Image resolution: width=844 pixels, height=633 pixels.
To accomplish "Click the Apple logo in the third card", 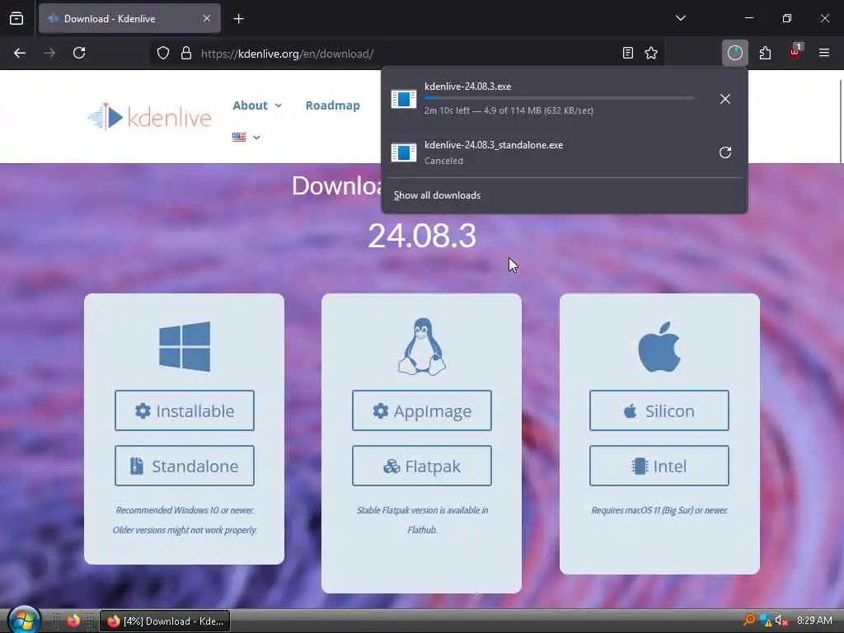I will coord(659,347).
